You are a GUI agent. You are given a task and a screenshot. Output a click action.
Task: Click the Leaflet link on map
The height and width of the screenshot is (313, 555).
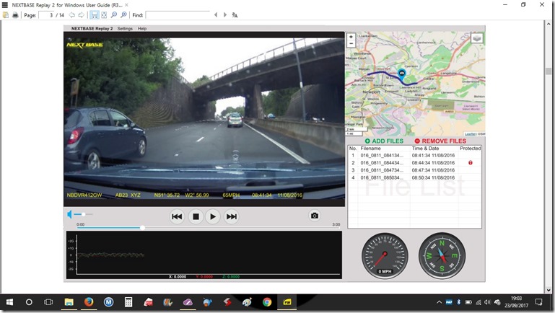470,134
